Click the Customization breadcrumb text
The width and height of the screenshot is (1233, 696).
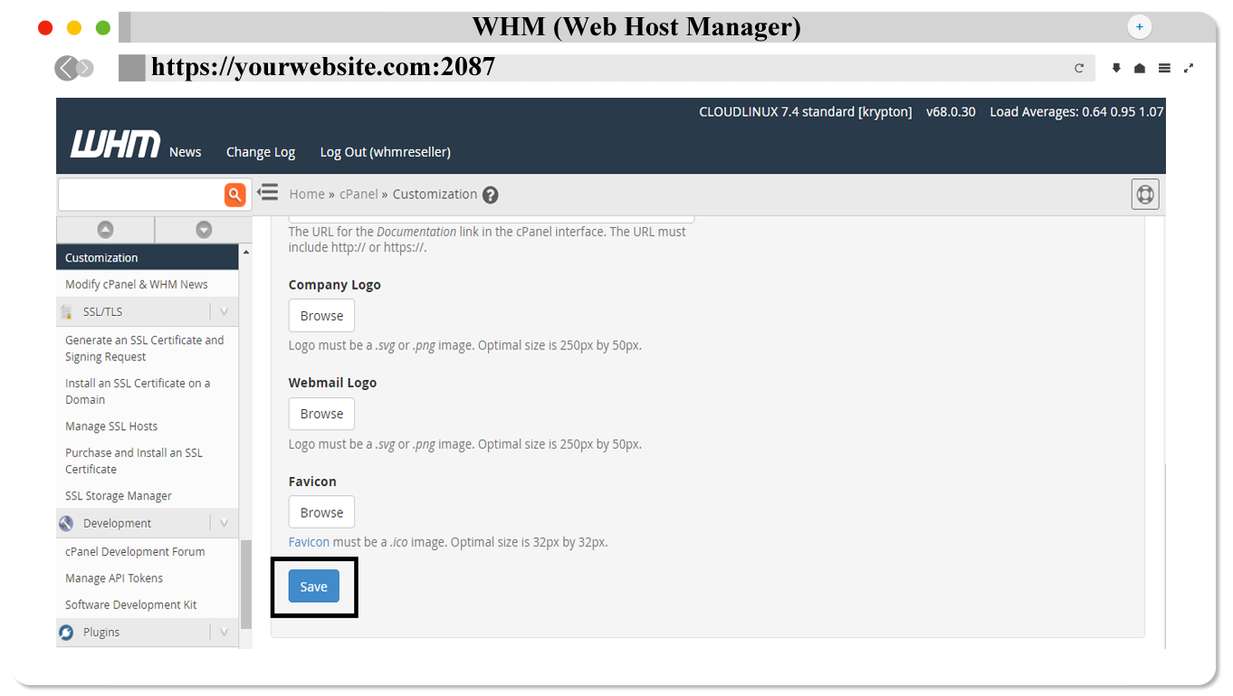pos(435,194)
